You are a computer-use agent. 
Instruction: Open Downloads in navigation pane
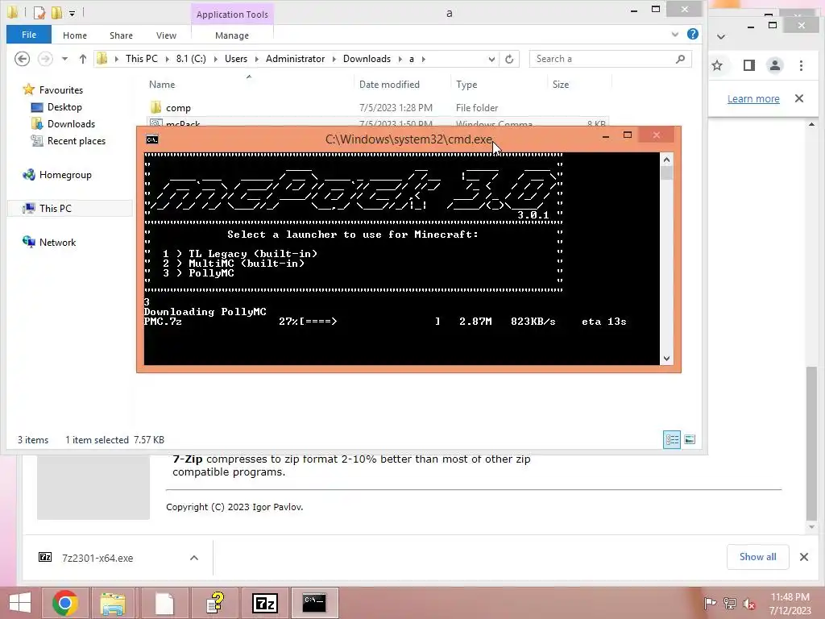(71, 123)
